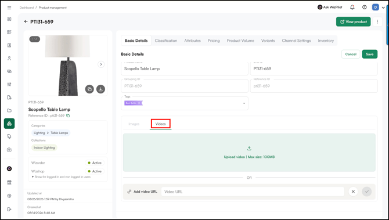Open the storefront icon in the sidebar
This screenshot has height=220, width=389.
coord(9,182)
